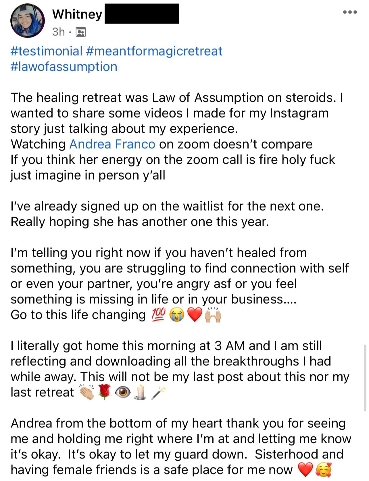Click the 3h post timestamp

(x=59, y=32)
